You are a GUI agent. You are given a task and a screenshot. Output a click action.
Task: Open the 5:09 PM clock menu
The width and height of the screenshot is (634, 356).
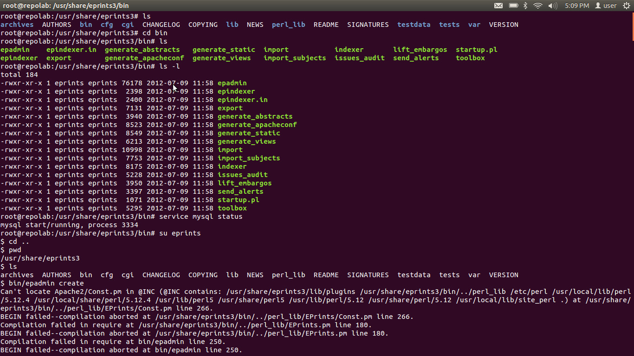pos(577,6)
